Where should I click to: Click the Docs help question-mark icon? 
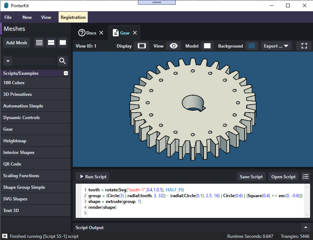coord(82,33)
